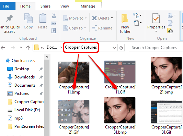This screenshot has width=183, height=136.
Task: Click the History icon in Open group
Action: [170, 30]
